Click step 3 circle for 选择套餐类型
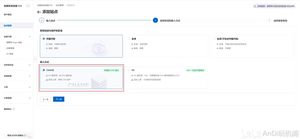 pyautogui.click(x=269, y=20)
